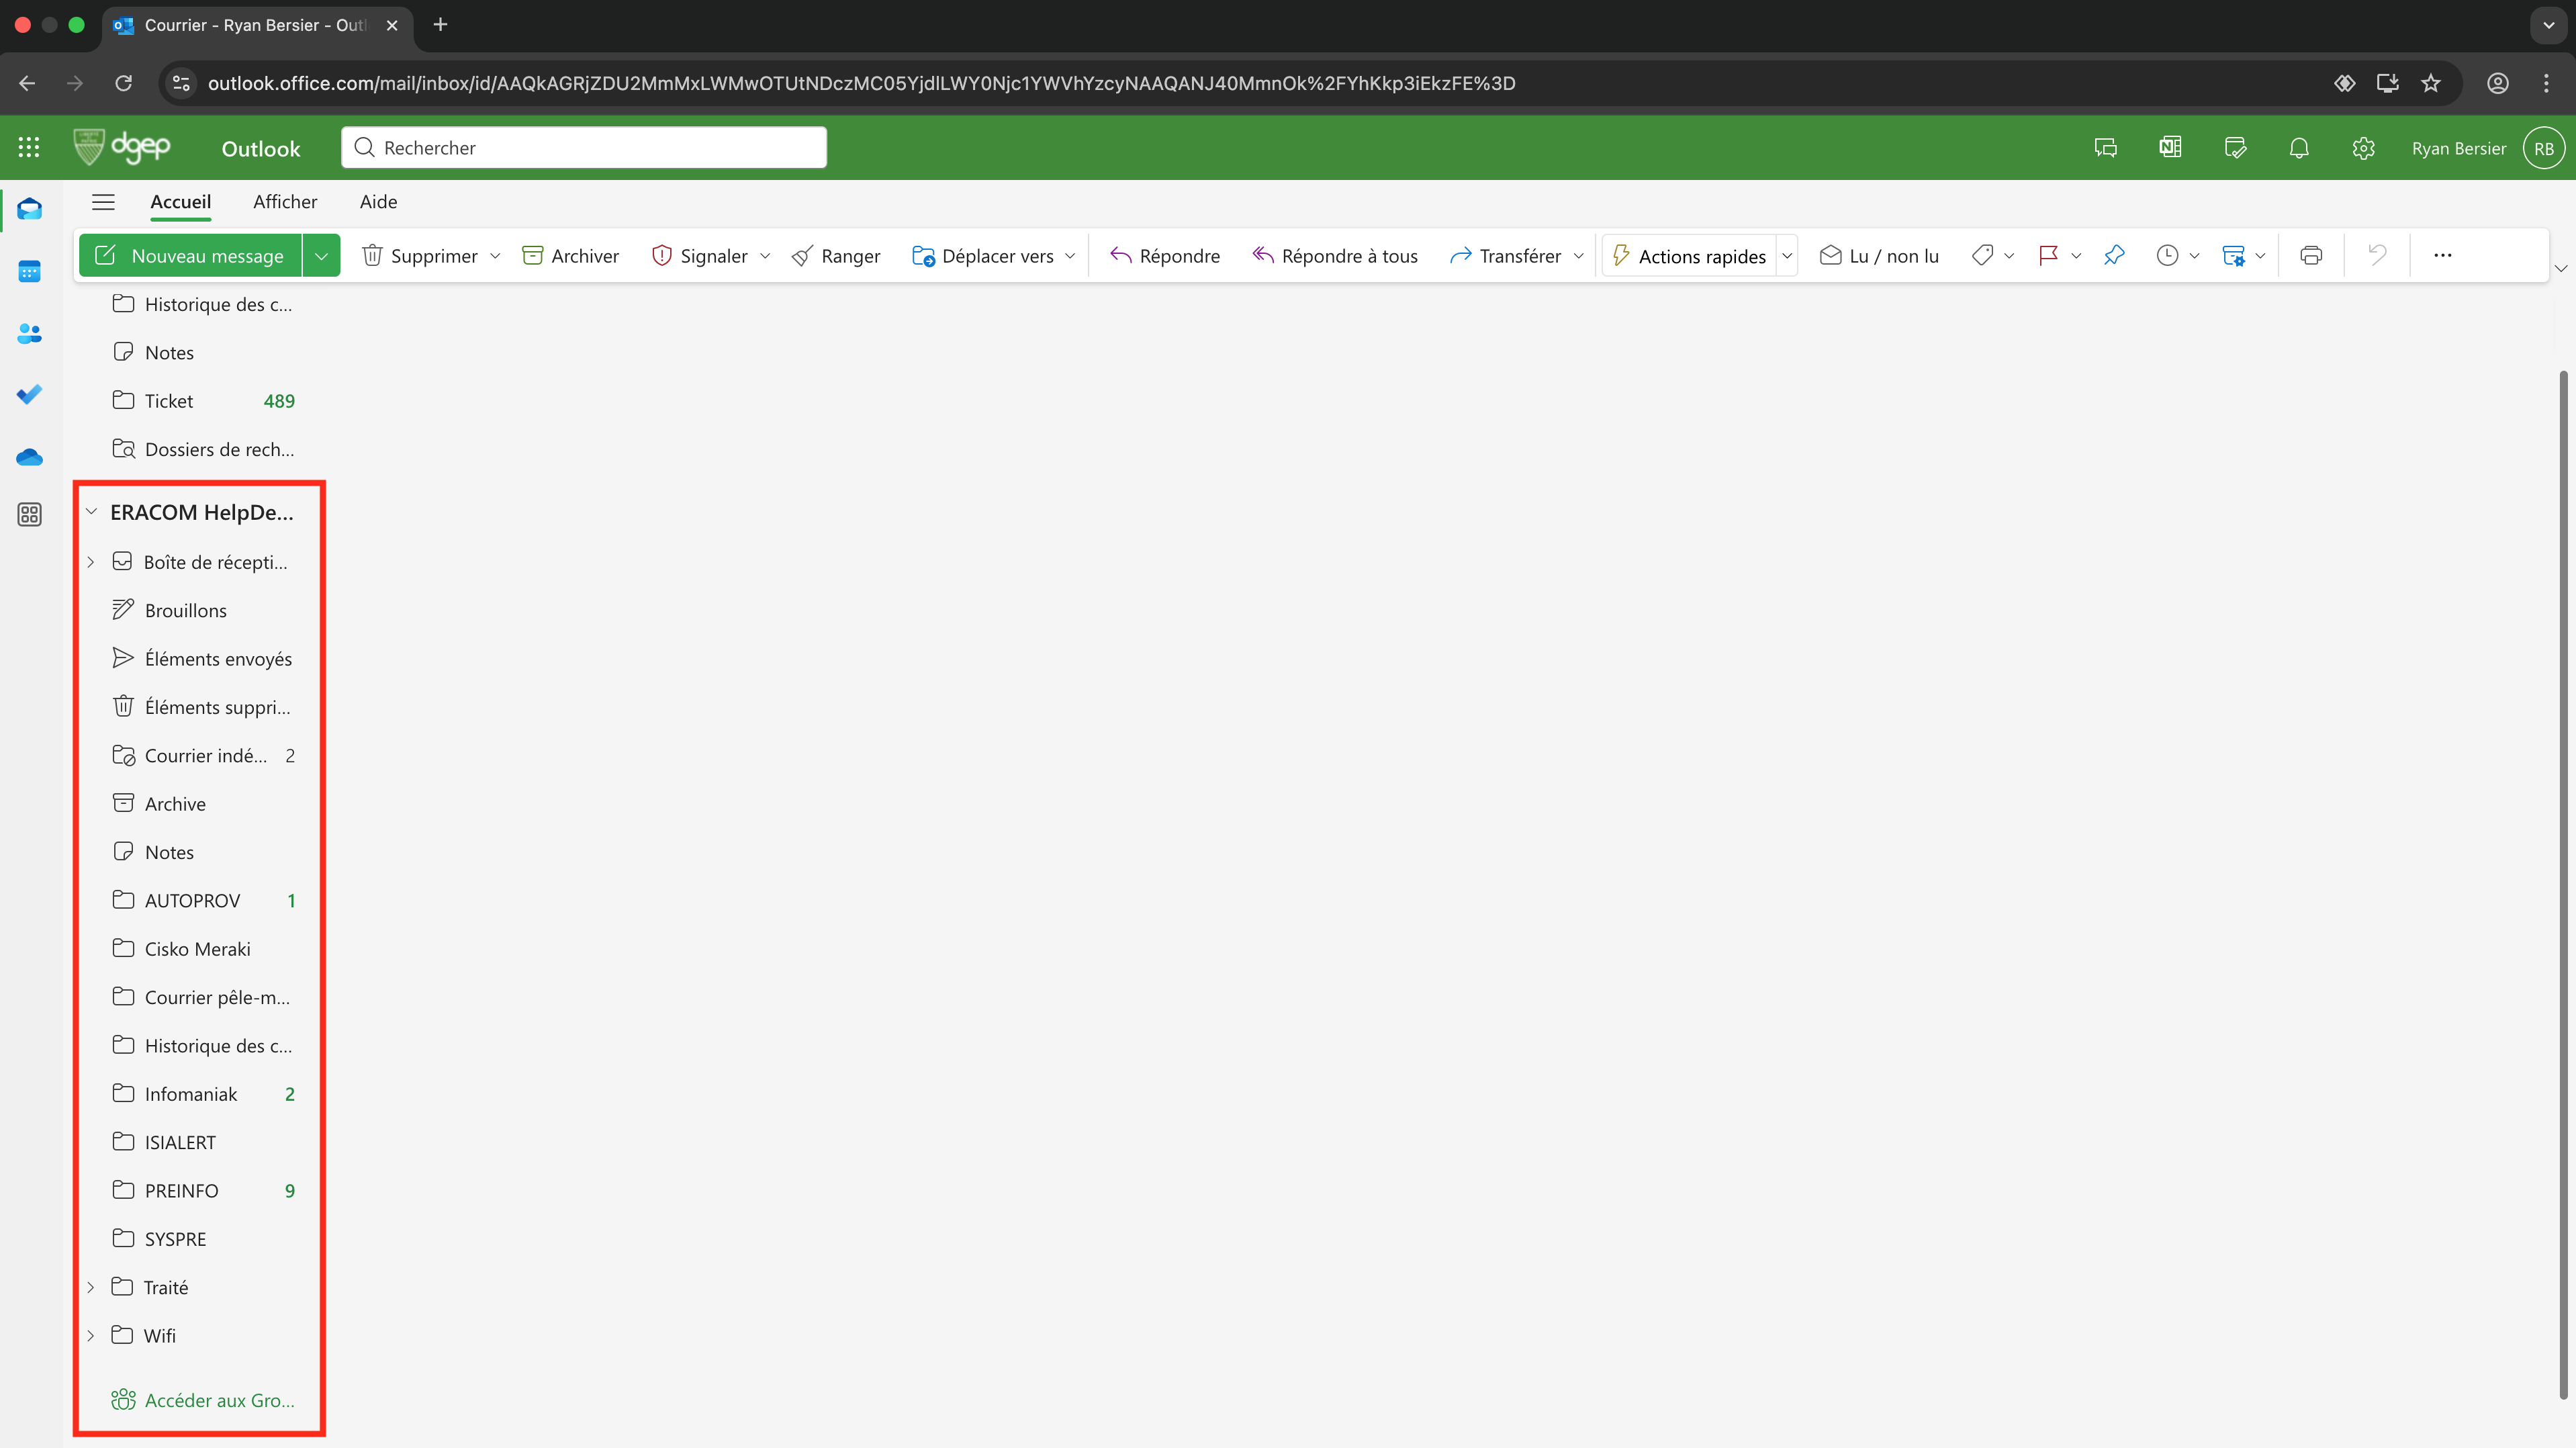Image resolution: width=2576 pixels, height=1448 pixels.
Task: Open the Aide tab
Action: pos(378,202)
